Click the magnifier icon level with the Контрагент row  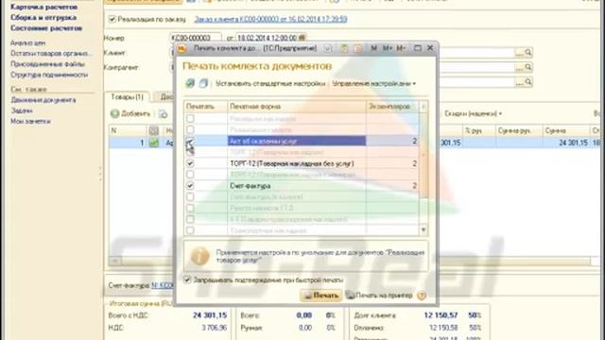point(528,67)
